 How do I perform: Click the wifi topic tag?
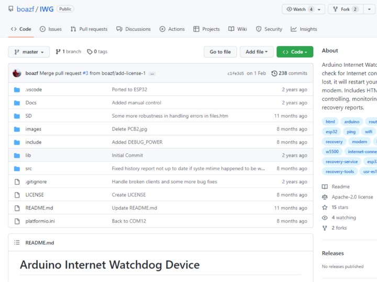[369, 132]
